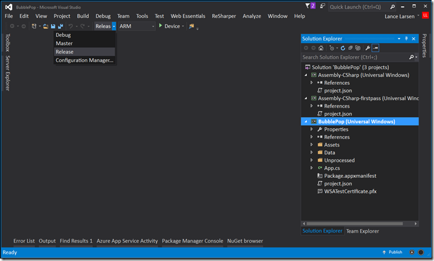Click the notifications flag icon

308,6
